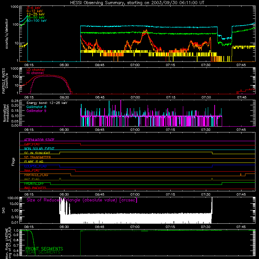The width and height of the screenshot is (259, 259).
Task: Click the FRONT SEGMENTS legend label
Action: 44,249
